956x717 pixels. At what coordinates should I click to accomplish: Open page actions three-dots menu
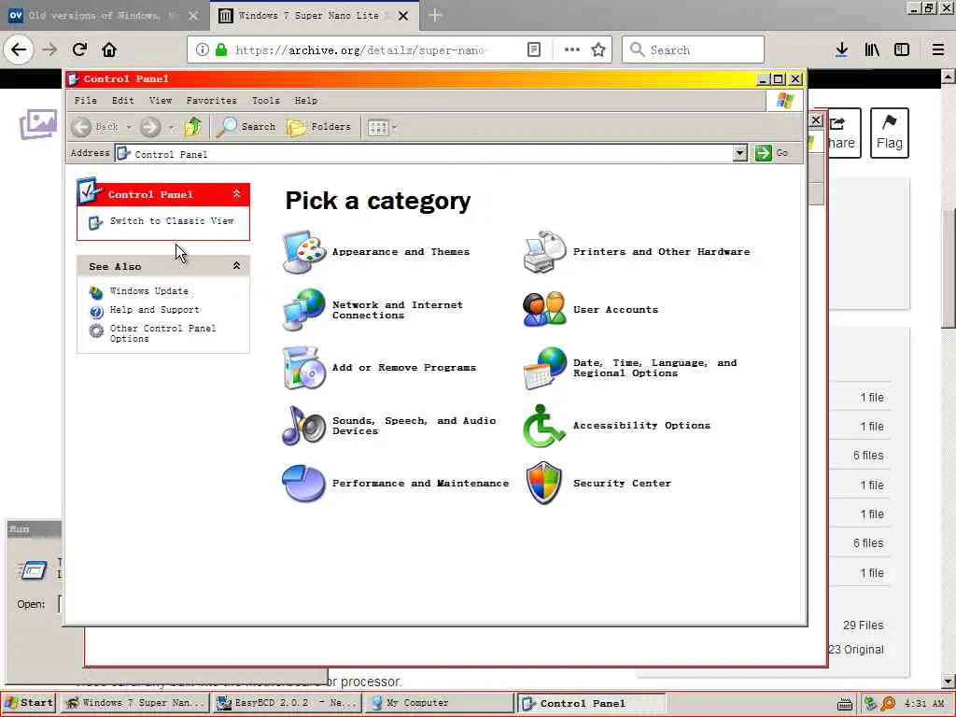pyautogui.click(x=572, y=50)
